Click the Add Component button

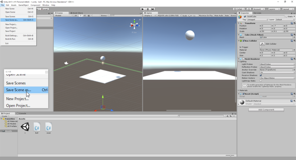tap(266, 110)
